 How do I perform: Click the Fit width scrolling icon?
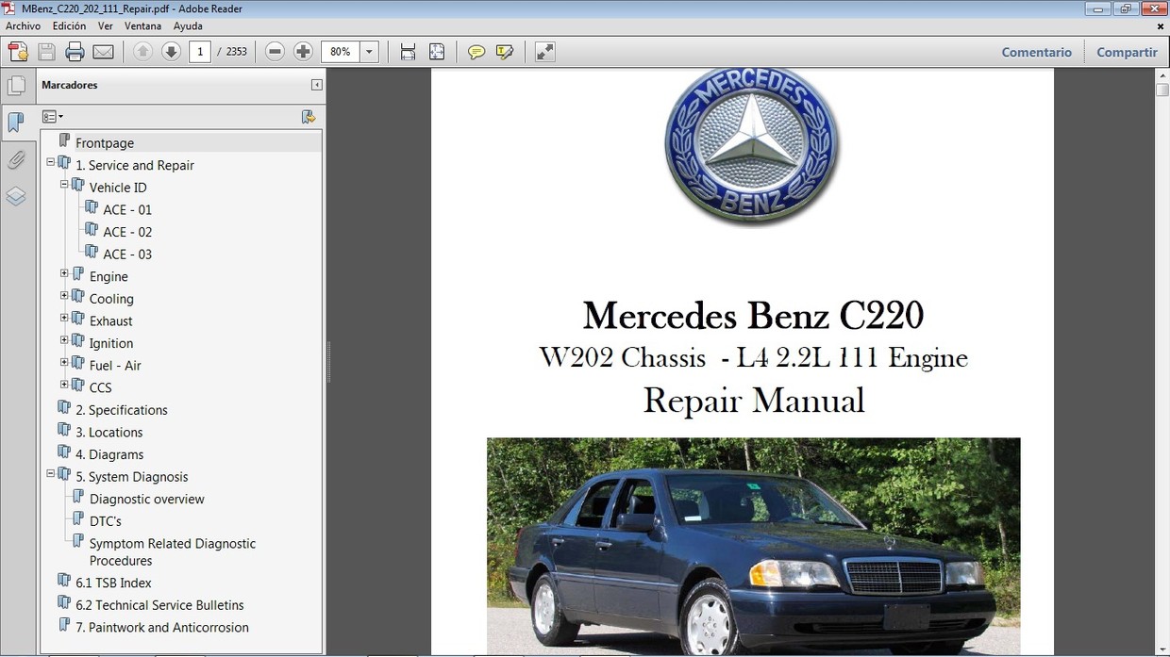click(408, 52)
